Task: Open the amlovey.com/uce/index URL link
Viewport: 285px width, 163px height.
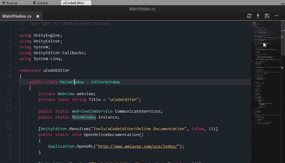Action: pyautogui.click(x=138, y=146)
